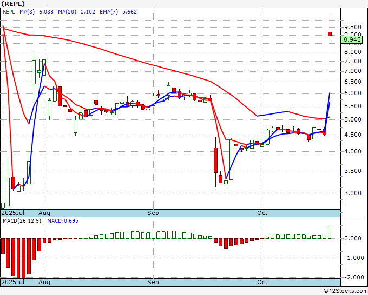Click 2025Jul on MACD date axis

click(13, 282)
